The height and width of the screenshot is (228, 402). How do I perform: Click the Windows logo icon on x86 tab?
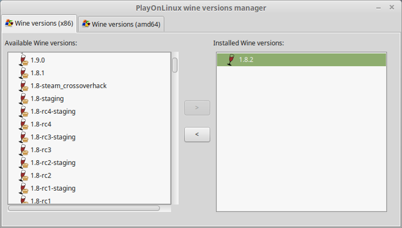point(9,23)
